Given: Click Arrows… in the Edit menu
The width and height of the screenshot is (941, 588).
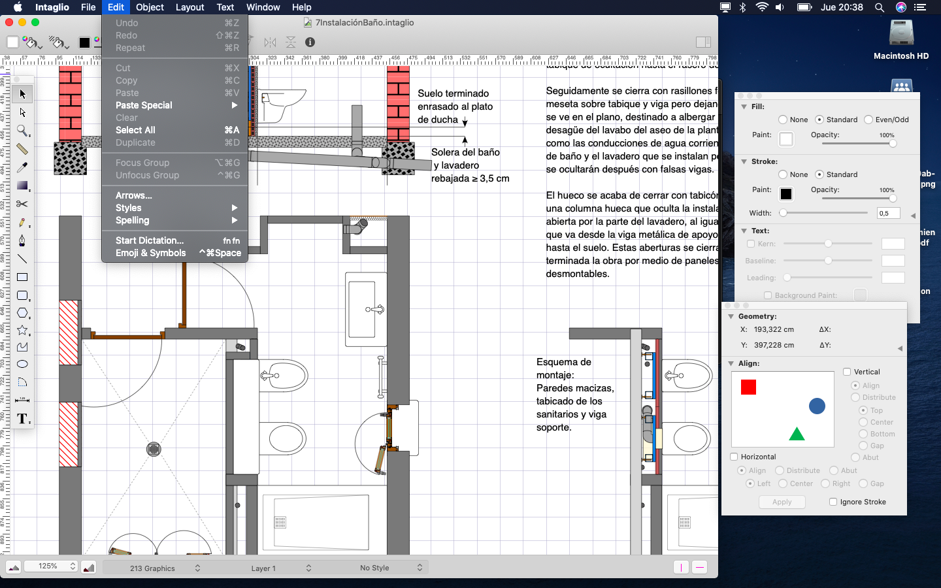Looking at the screenshot, I should coord(134,195).
